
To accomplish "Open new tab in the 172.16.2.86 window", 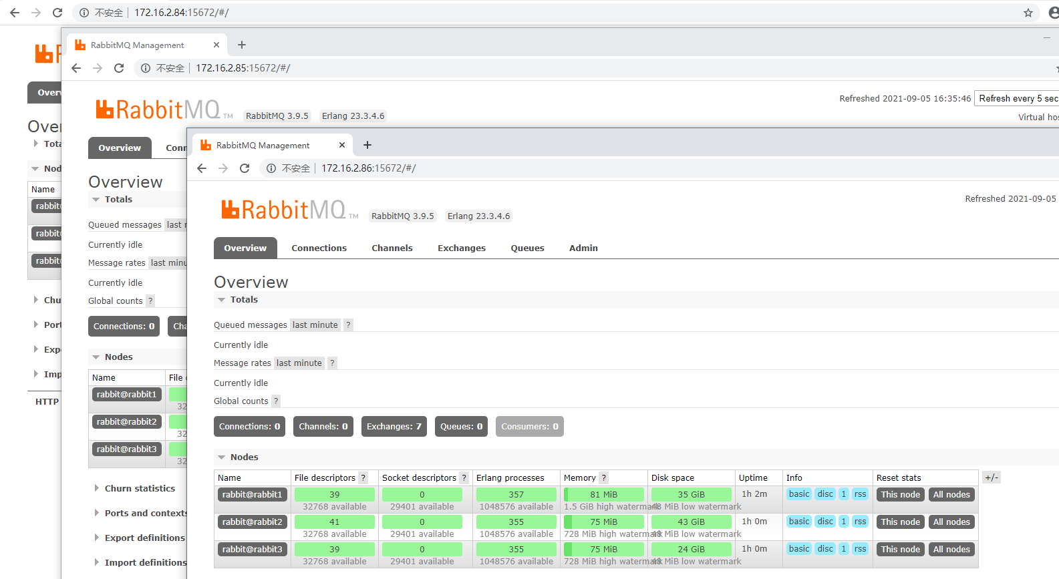I will 367,145.
